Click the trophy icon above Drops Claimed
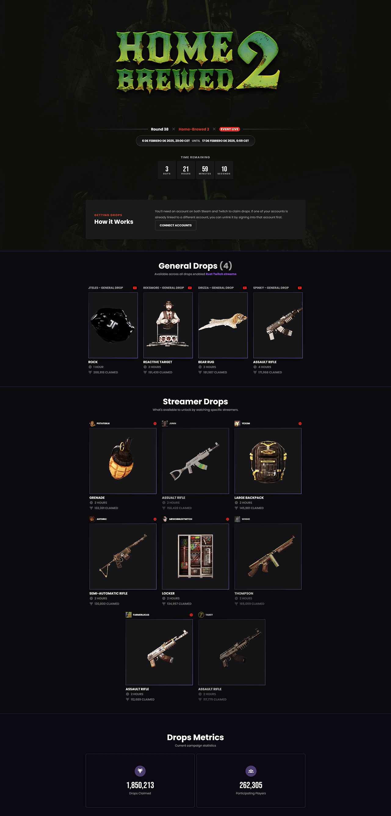 pyautogui.click(x=140, y=771)
